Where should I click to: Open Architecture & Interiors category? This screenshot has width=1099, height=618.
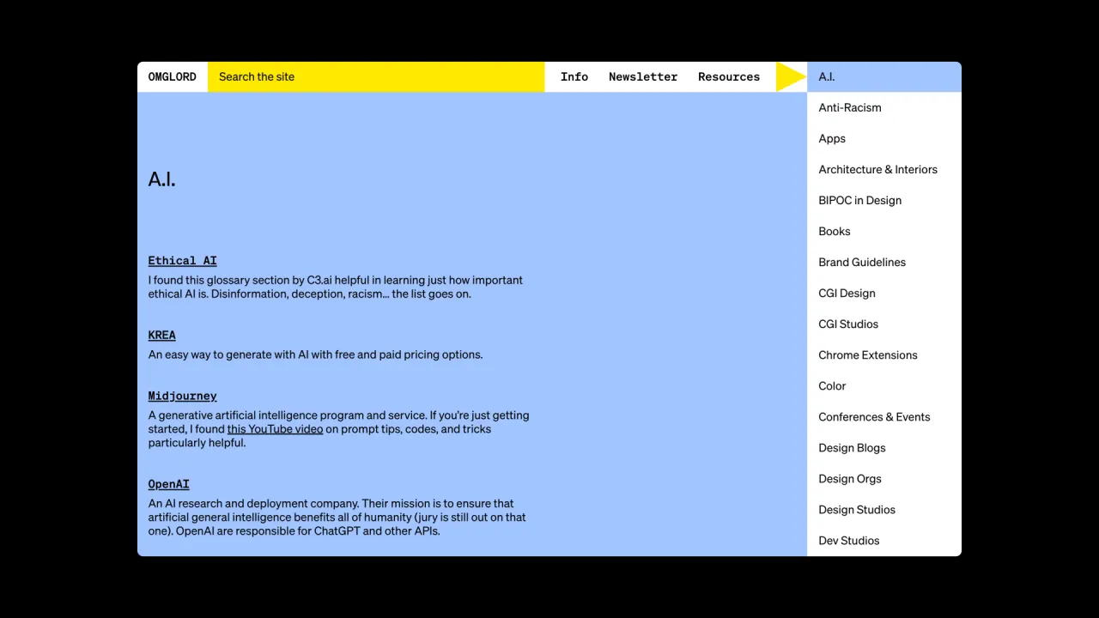point(884,169)
